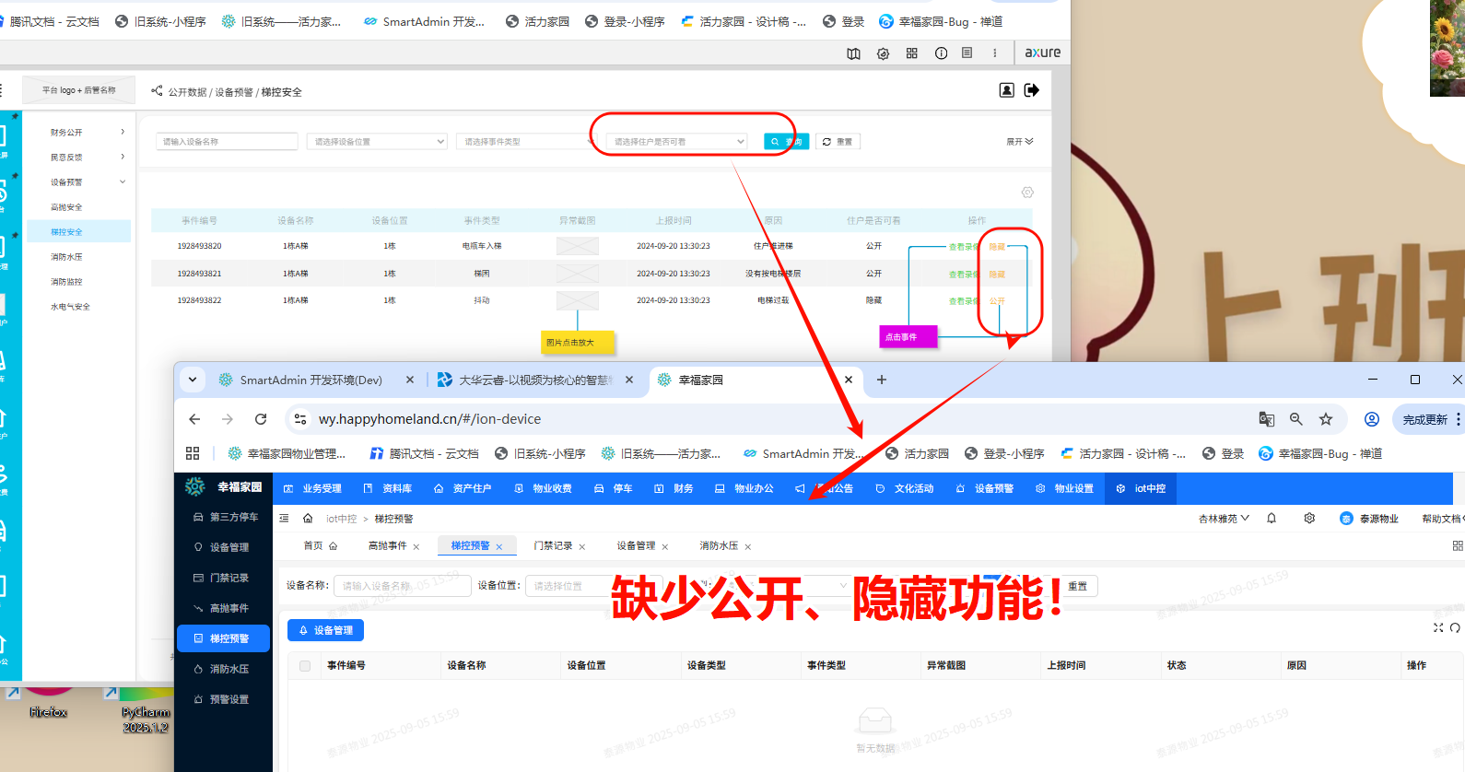Image resolution: width=1465 pixels, height=772 pixels.
Task: Open the translate page icon in address bar
Action: coord(1267,419)
